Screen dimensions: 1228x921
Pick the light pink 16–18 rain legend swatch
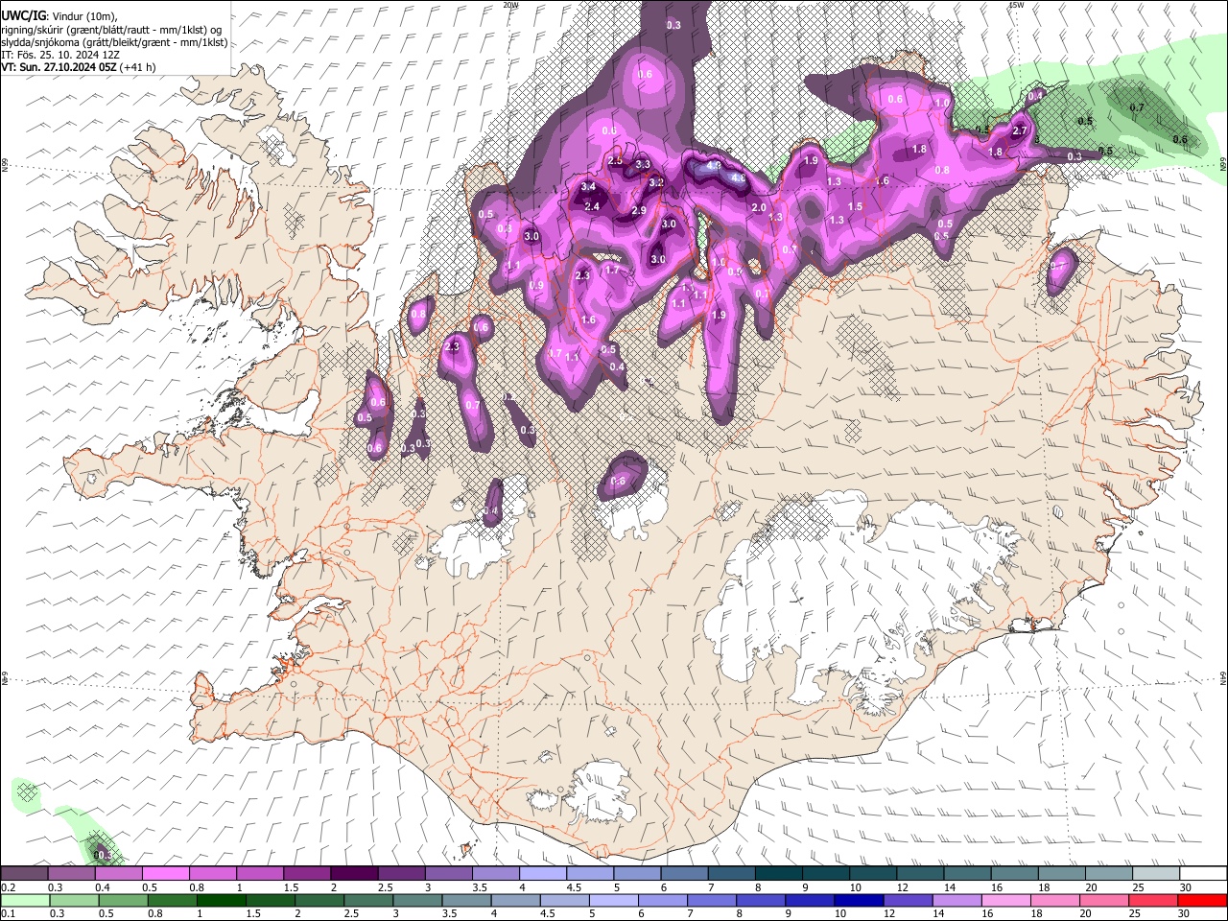1005,900
